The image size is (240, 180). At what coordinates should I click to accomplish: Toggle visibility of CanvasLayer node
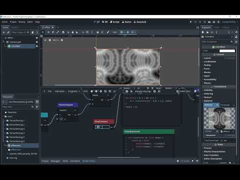[37, 42]
